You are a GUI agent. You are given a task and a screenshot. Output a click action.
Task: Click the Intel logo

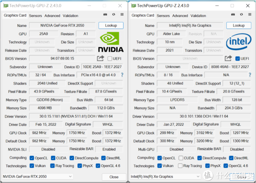[239, 41]
